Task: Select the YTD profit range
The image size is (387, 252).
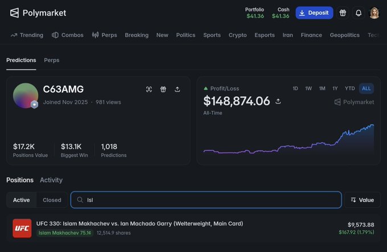Action: click(350, 89)
